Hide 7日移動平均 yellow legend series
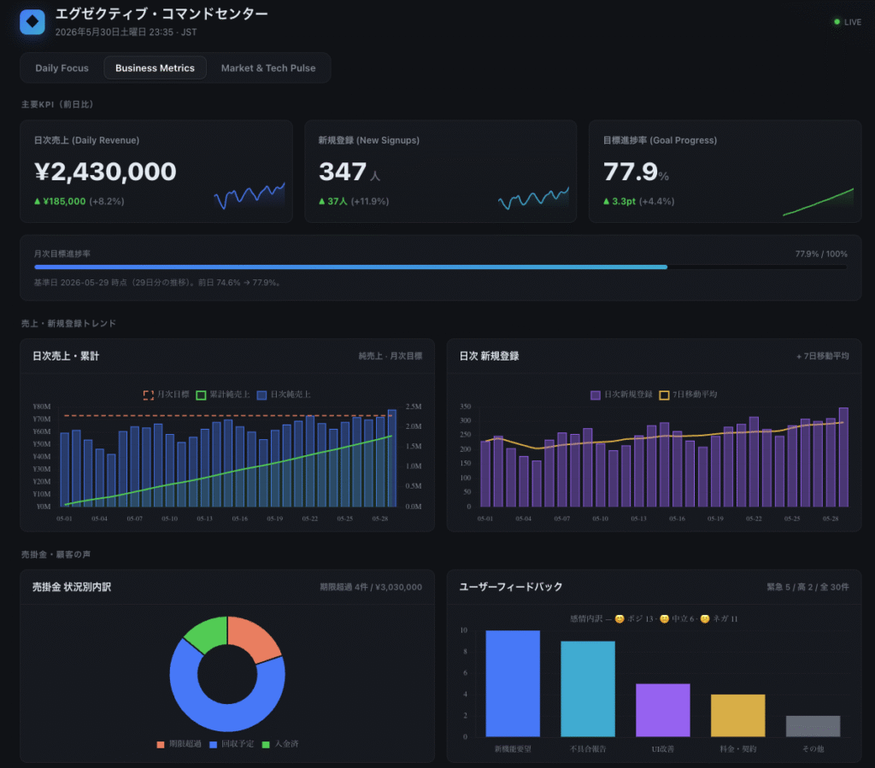This screenshot has height=768, width=875. 664,395
